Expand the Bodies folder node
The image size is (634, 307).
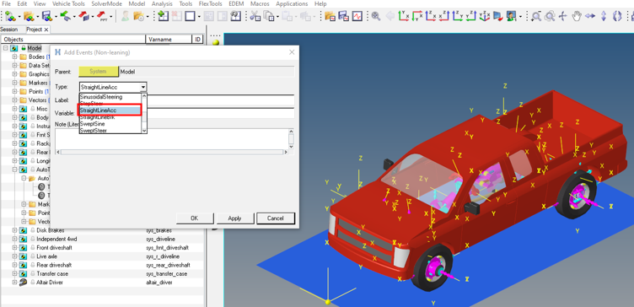coord(15,57)
